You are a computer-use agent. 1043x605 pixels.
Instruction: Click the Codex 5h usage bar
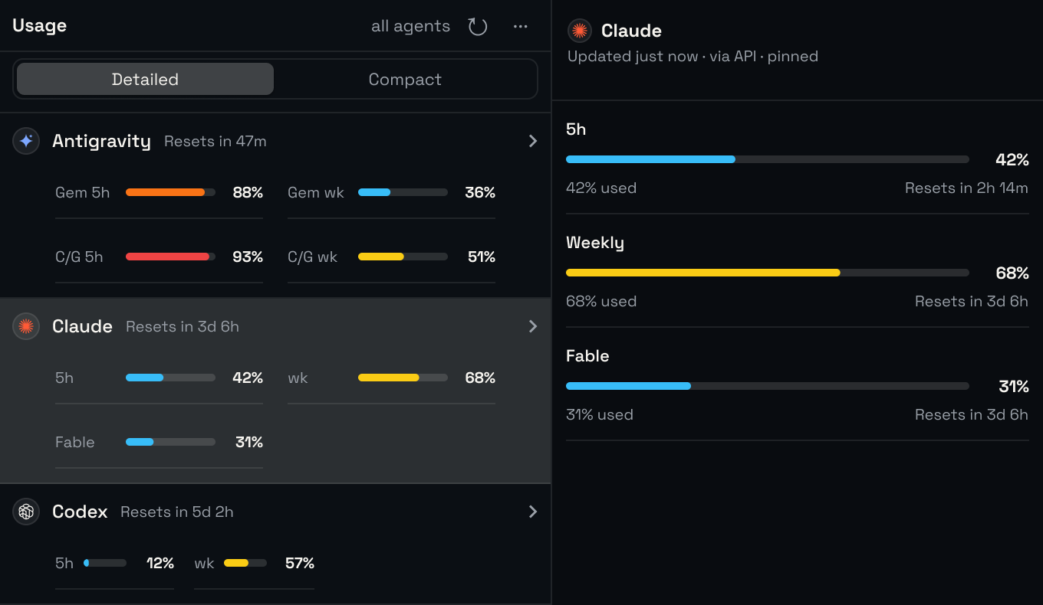[x=105, y=563]
